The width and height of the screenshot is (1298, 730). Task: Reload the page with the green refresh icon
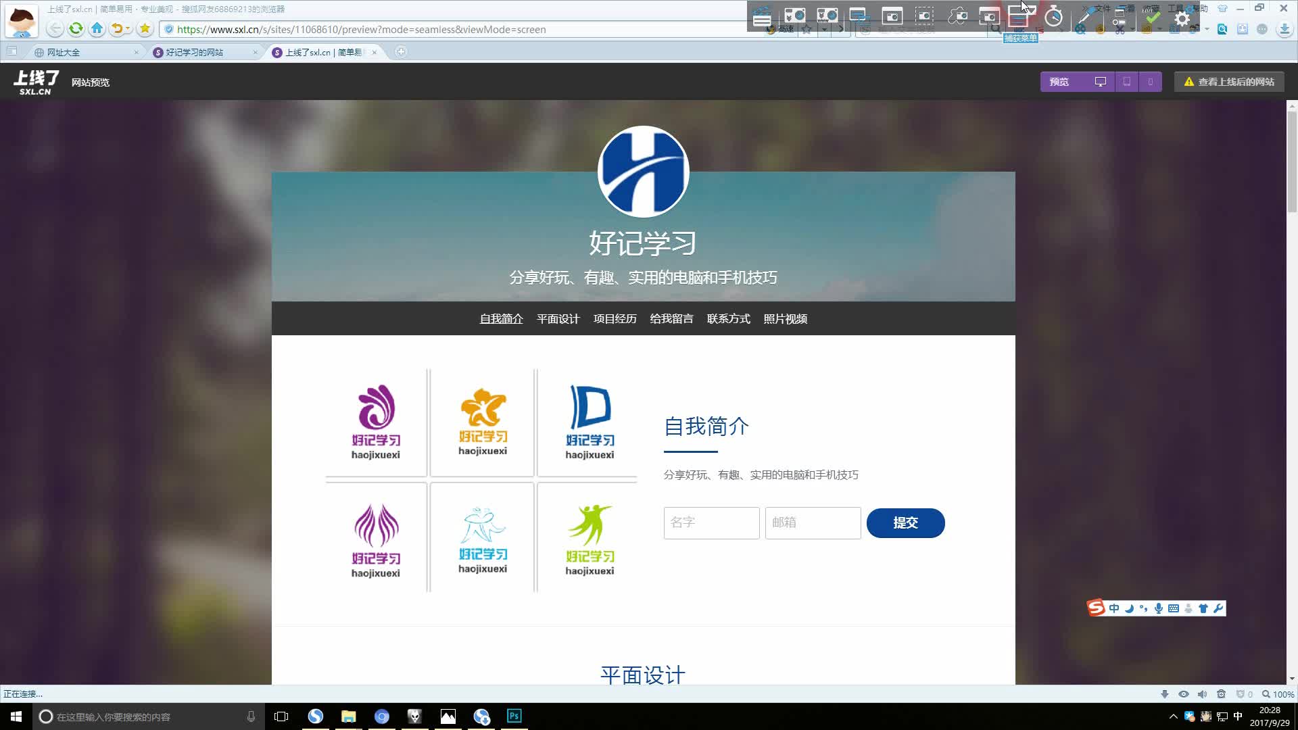point(76,29)
